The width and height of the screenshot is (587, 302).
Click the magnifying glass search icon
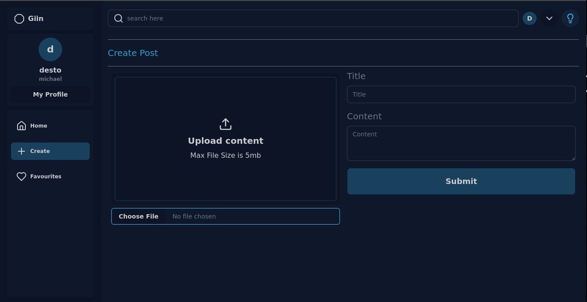(x=118, y=19)
